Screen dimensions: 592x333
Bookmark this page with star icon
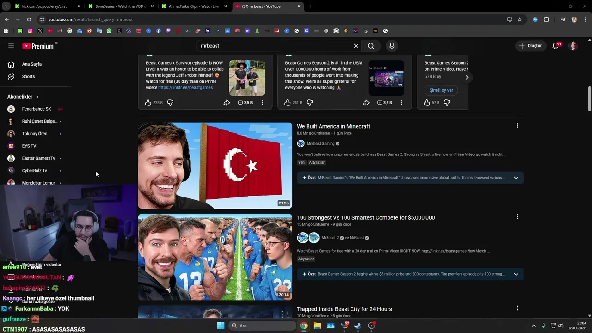520,19
